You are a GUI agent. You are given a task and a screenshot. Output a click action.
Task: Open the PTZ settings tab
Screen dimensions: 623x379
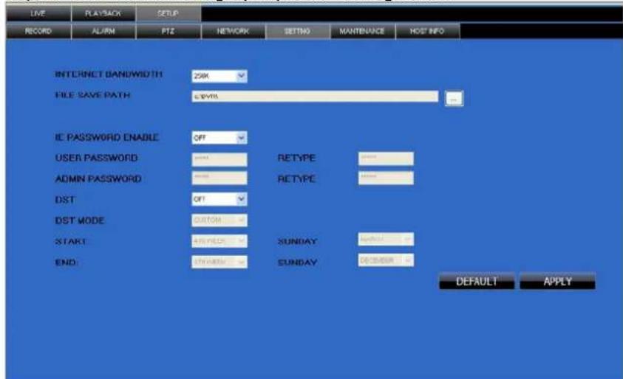point(168,31)
